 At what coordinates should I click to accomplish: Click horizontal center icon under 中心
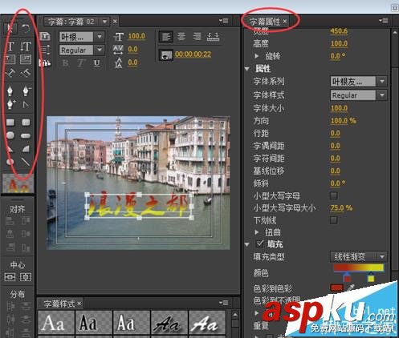10,277
